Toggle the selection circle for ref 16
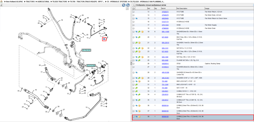The image size is (254, 122). coord(134,22)
